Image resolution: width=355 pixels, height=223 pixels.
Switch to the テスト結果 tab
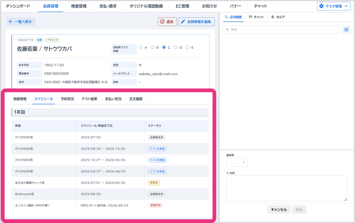[x=89, y=99]
